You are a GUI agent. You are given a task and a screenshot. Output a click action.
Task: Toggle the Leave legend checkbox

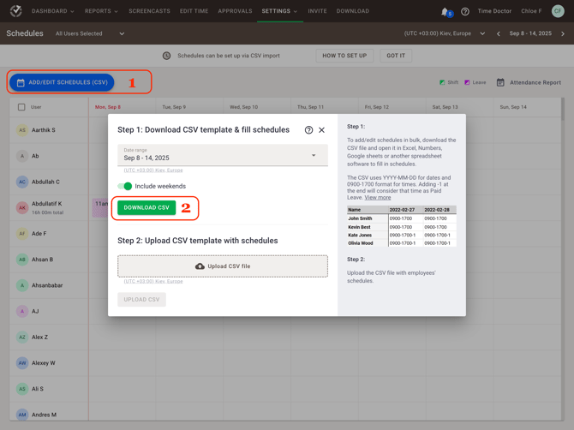(467, 82)
